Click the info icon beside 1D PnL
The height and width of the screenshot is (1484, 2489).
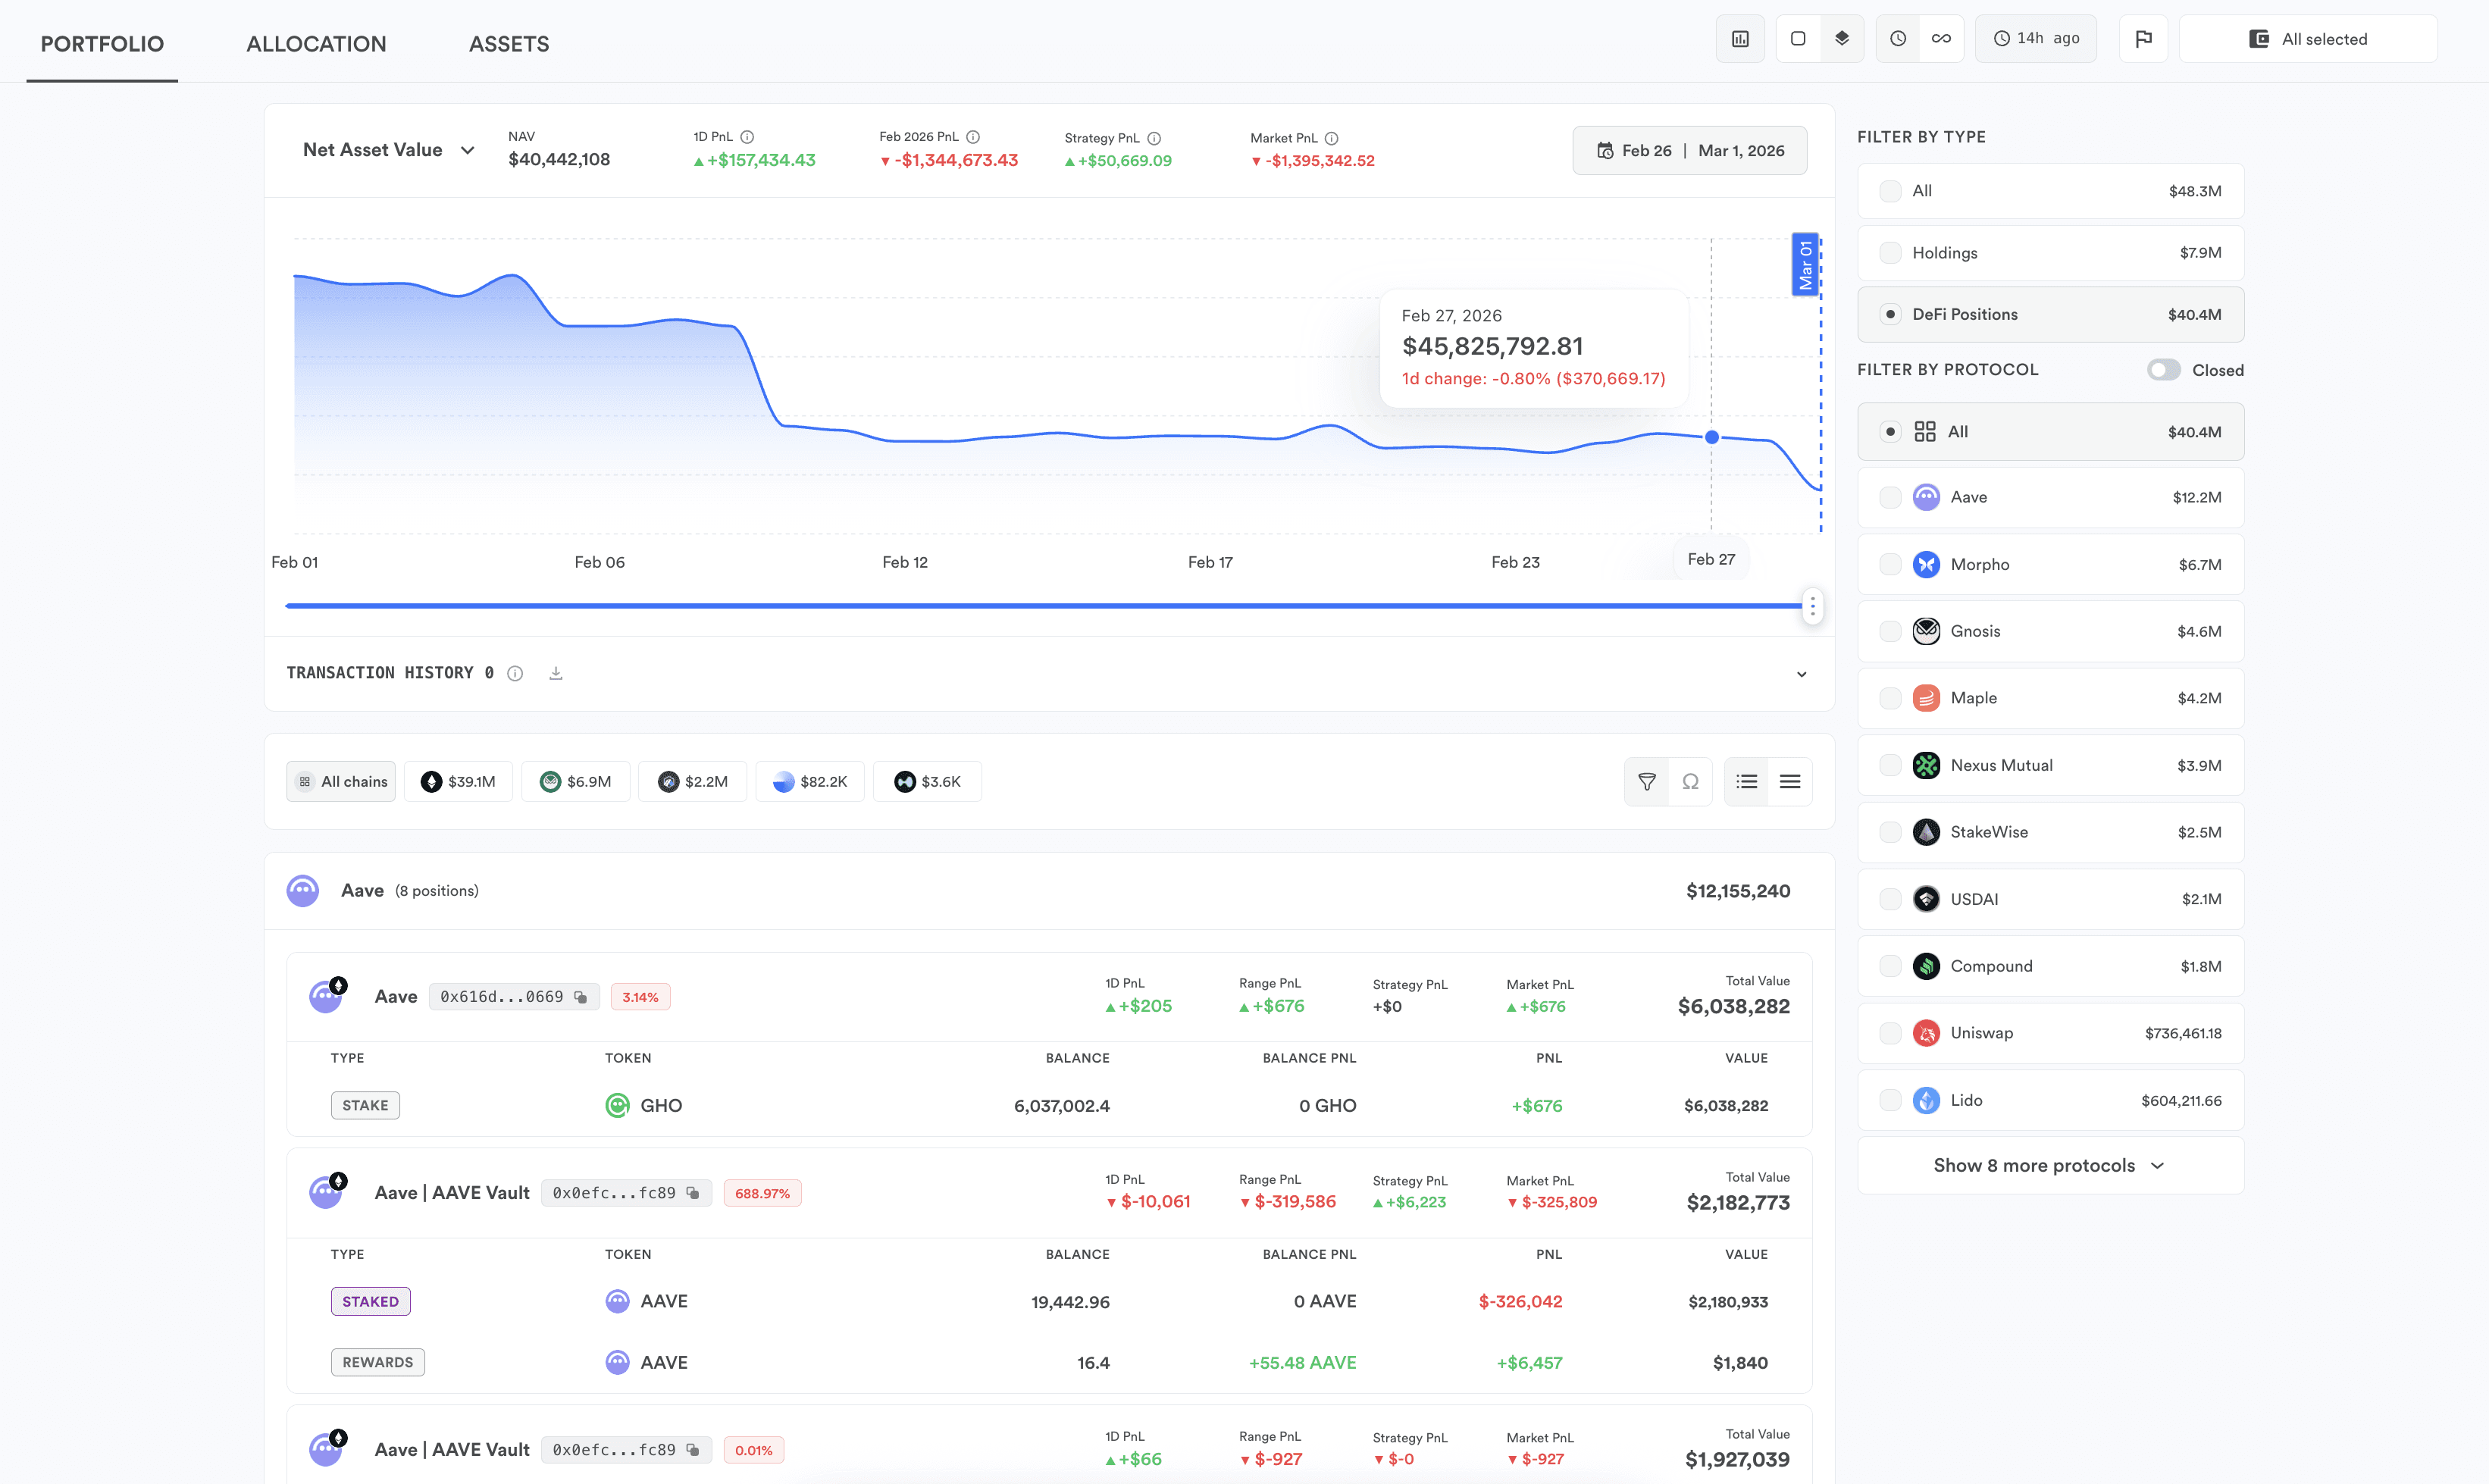[747, 137]
